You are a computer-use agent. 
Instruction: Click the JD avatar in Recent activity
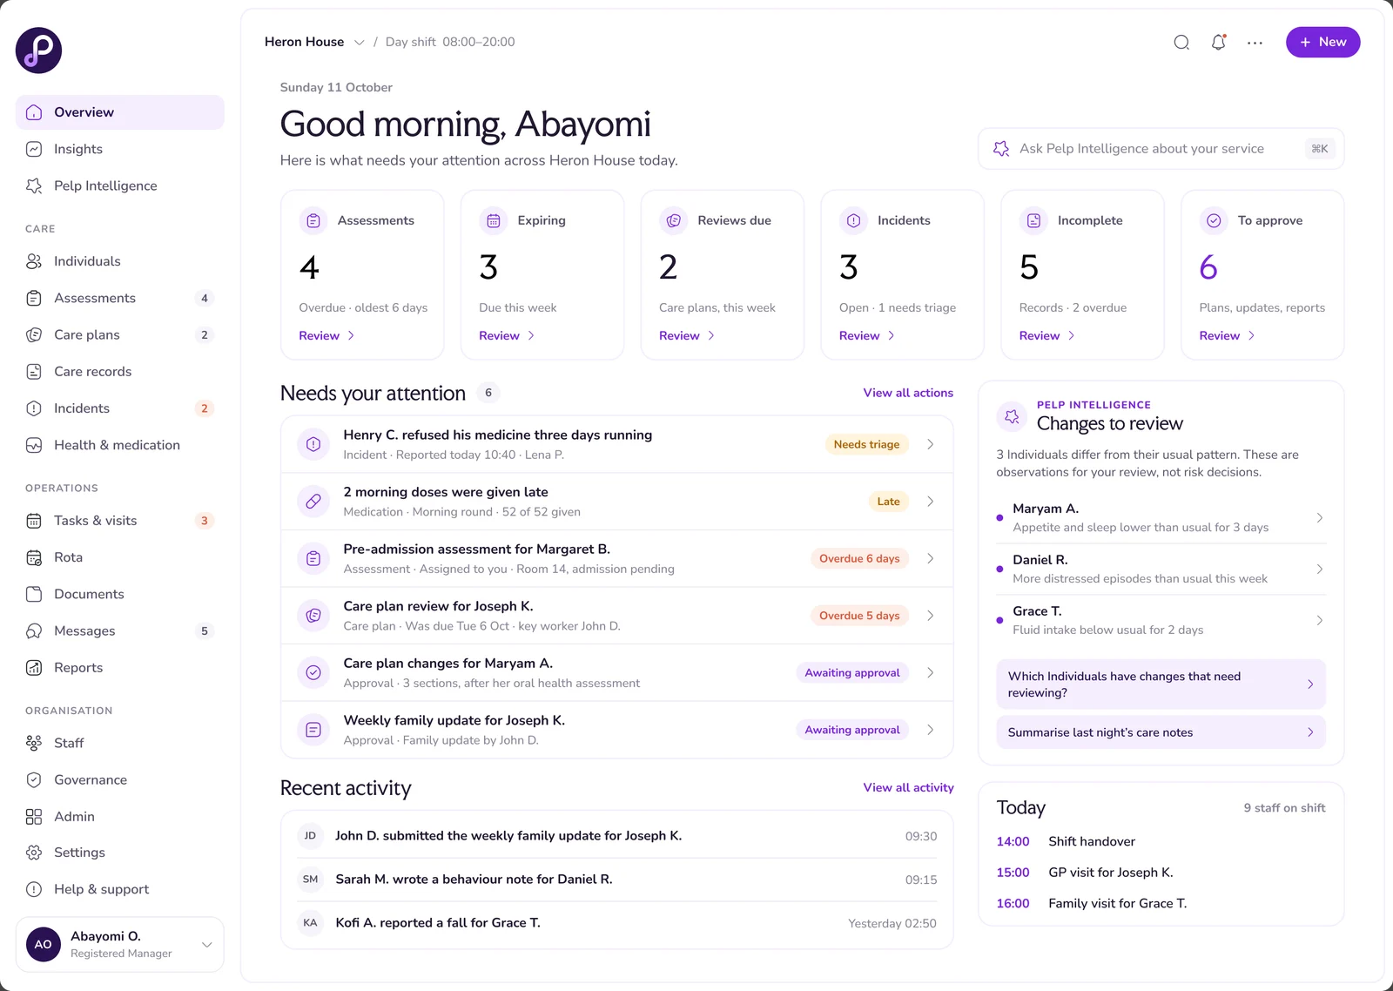310,836
